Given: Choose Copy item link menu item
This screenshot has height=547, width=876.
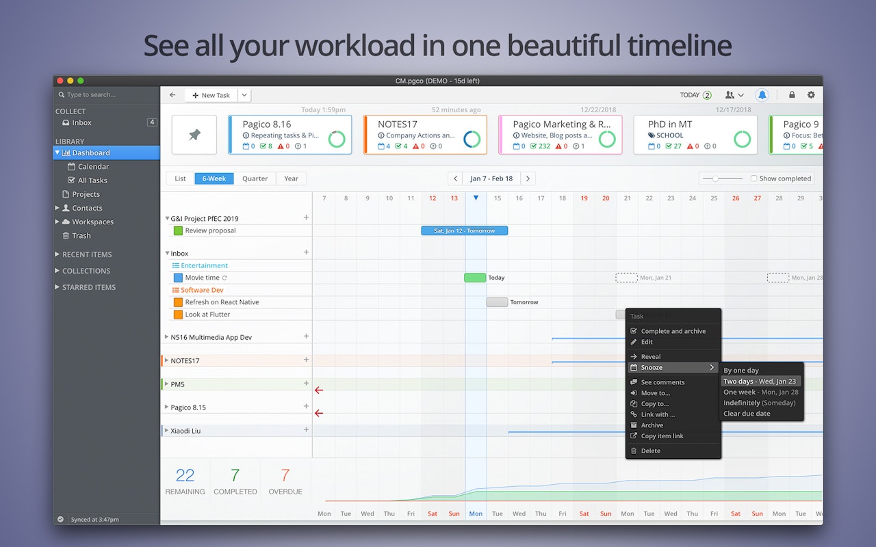Looking at the screenshot, I should coord(673,436).
